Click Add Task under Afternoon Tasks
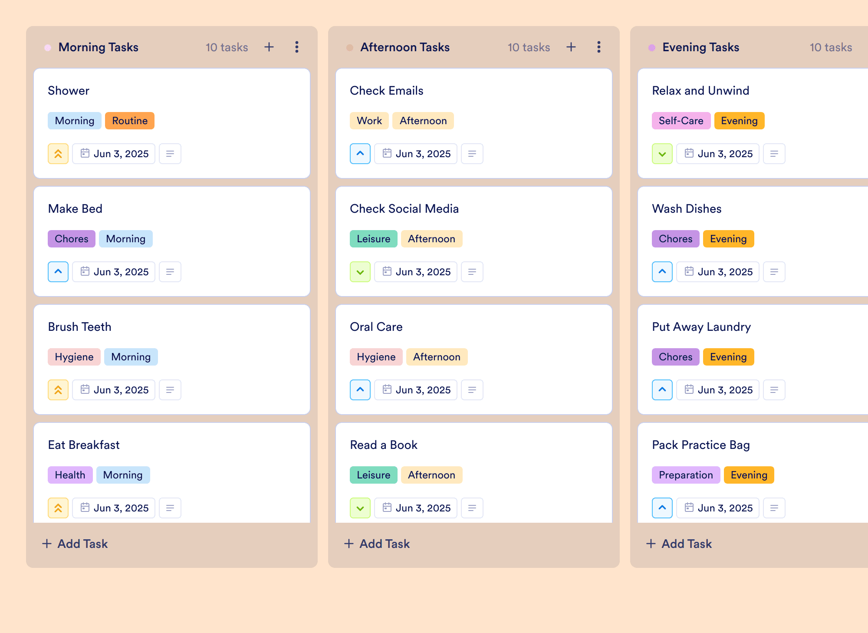Viewport: 868px width, 633px height. click(377, 544)
